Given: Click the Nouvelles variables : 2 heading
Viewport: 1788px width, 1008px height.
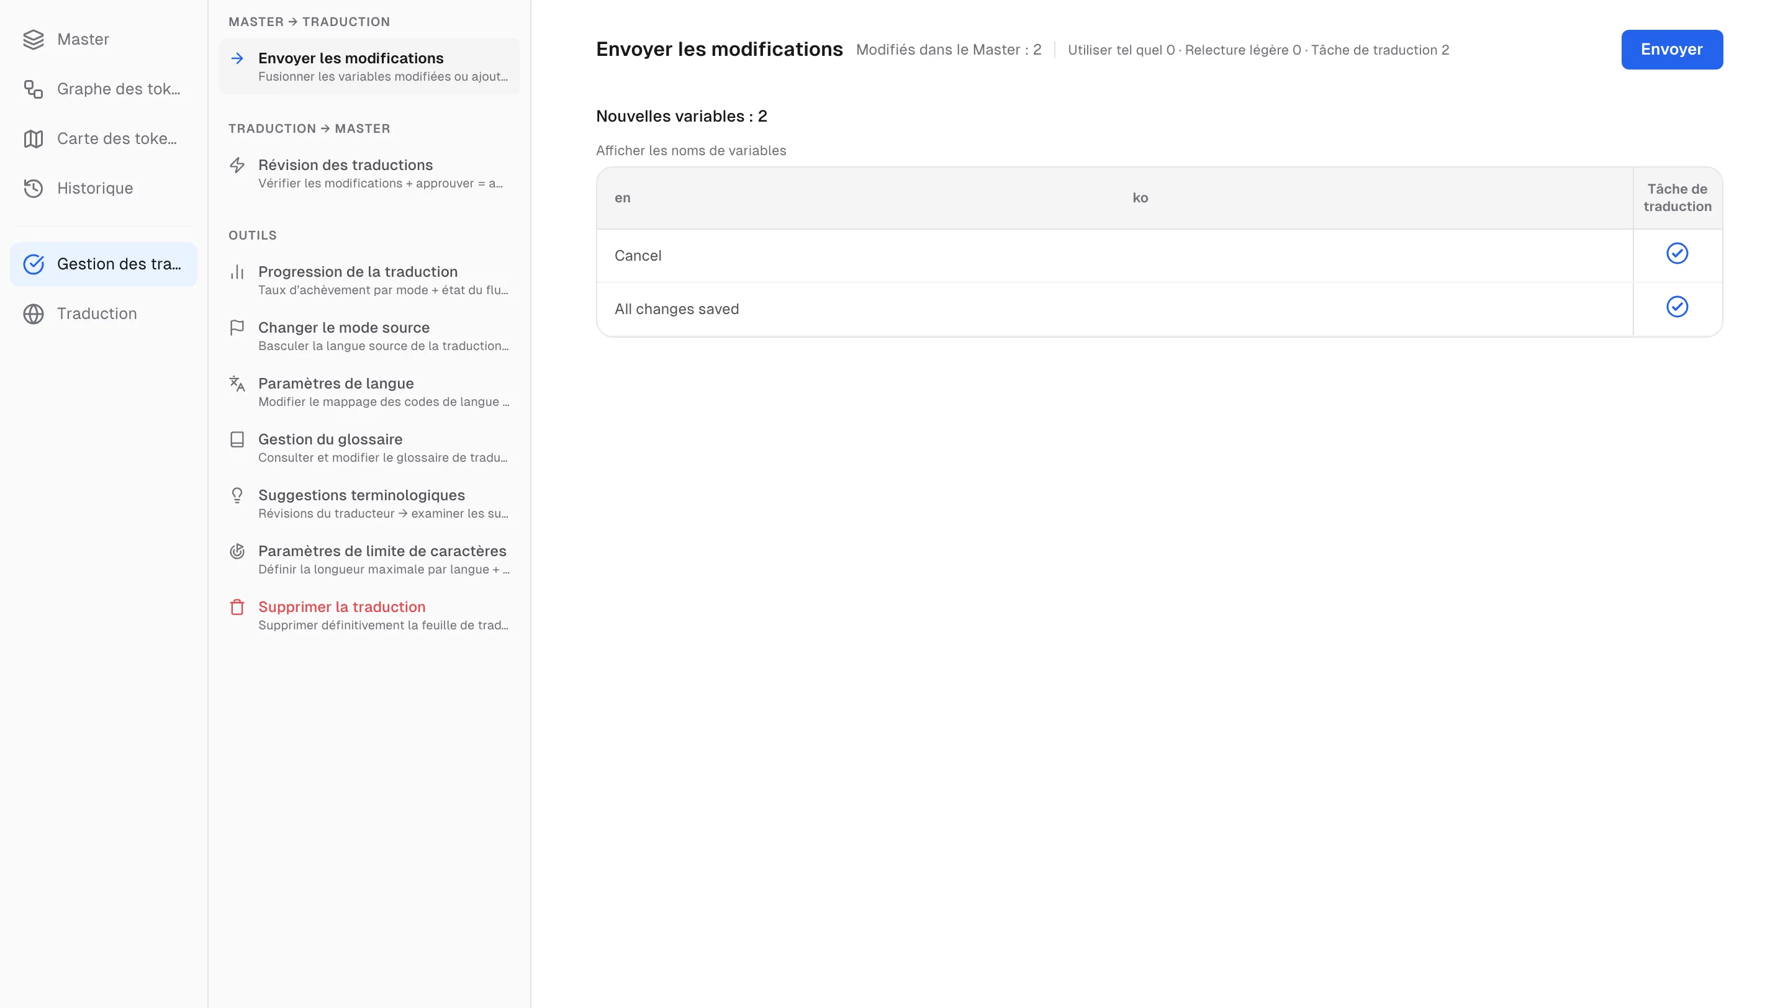Looking at the screenshot, I should tap(681, 117).
